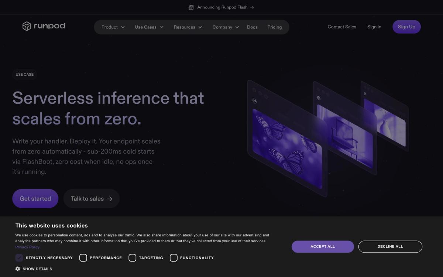Screen dimensions: 443x277
Task: Expand the Resources dropdown chevron
Action: click(x=200, y=27)
